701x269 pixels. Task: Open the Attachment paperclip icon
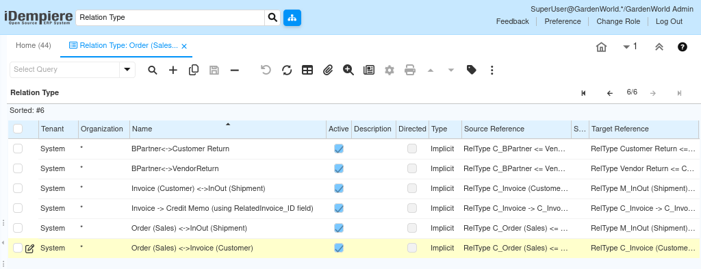tap(328, 70)
